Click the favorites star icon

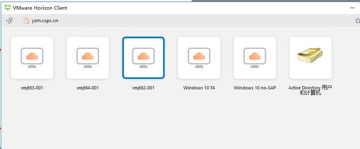coord(358,21)
